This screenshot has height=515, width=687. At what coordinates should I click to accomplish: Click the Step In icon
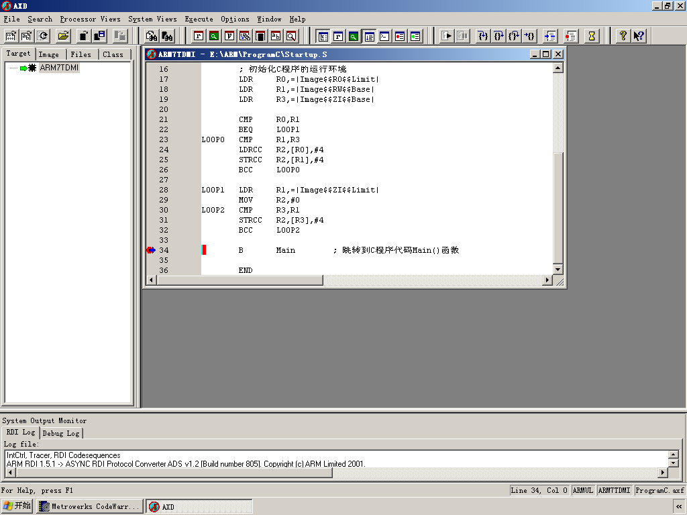pyautogui.click(x=483, y=36)
